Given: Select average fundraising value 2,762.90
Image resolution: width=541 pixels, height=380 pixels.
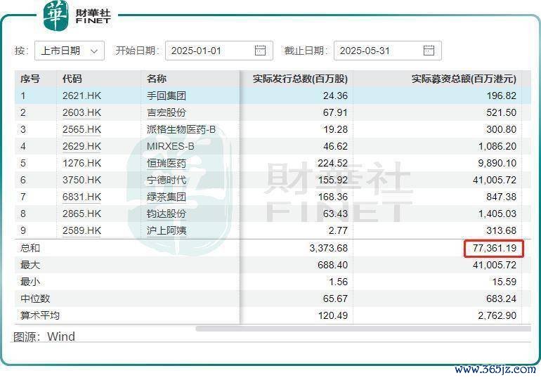Looking at the screenshot, I should [497, 315].
